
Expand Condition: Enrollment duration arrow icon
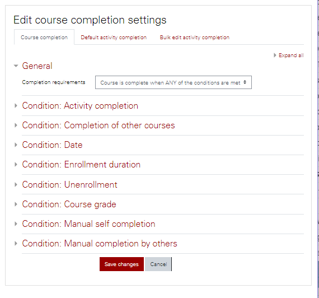(x=16, y=164)
